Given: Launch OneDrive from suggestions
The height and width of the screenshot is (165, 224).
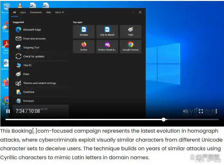Looking at the screenshot, I should (41, 92).
